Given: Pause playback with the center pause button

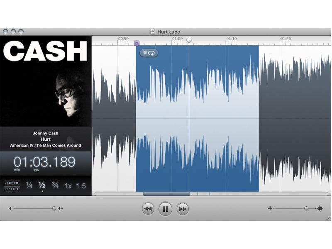Looking at the screenshot, I should point(165,209).
